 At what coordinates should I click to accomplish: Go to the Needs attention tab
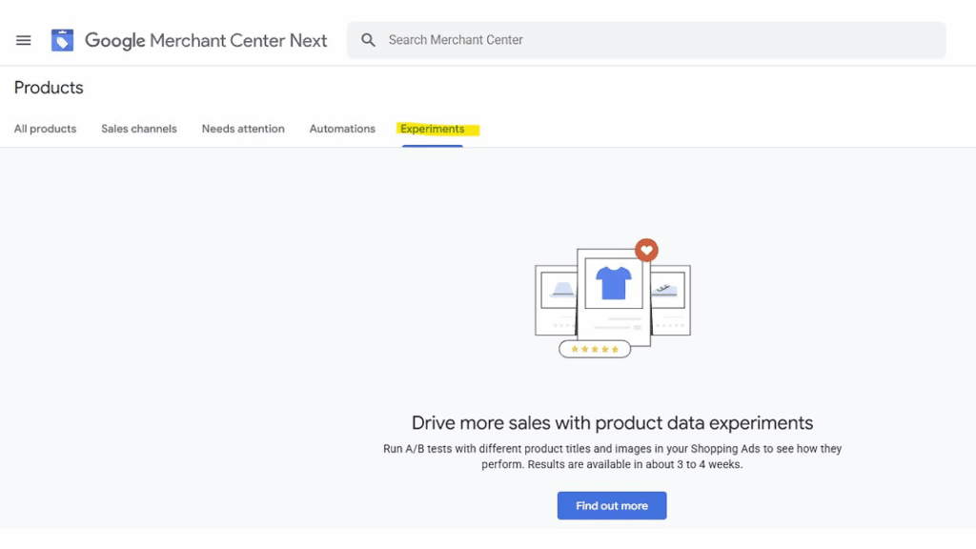tap(243, 129)
